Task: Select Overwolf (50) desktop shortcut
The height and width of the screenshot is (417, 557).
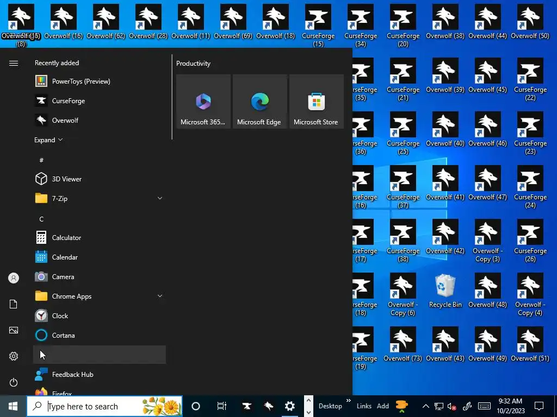Action: pyautogui.click(x=530, y=22)
